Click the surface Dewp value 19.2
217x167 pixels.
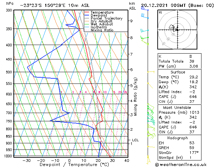[x=194, y=82]
